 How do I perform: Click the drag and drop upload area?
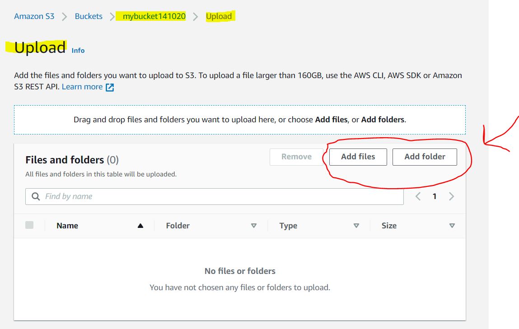[240, 119]
